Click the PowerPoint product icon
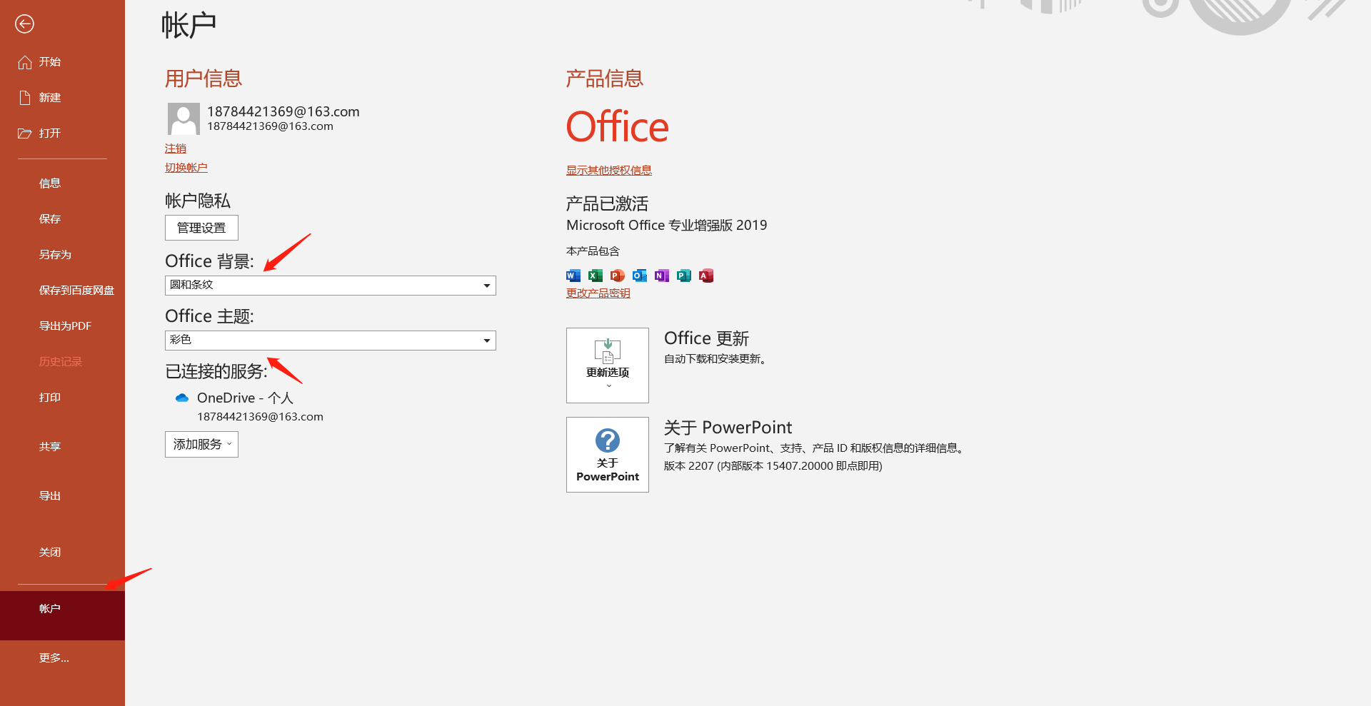This screenshot has height=706, width=1371. [x=618, y=276]
